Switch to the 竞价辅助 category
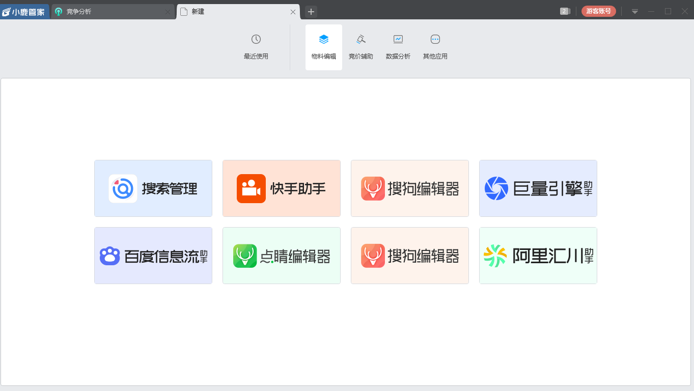 (361, 47)
